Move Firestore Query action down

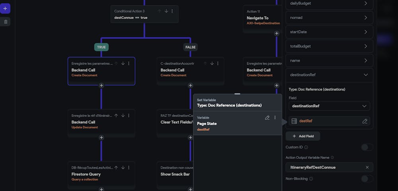point(123,168)
